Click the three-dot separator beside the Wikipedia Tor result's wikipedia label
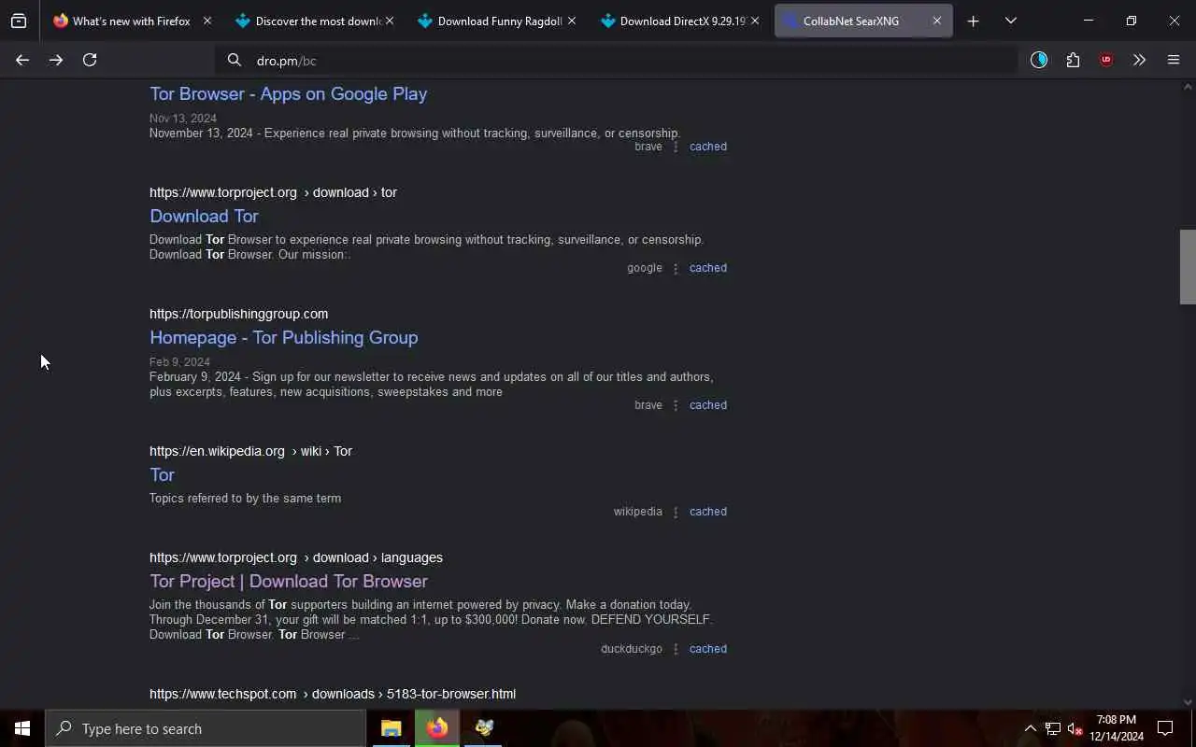This screenshot has height=747, width=1196. pos(676,513)
